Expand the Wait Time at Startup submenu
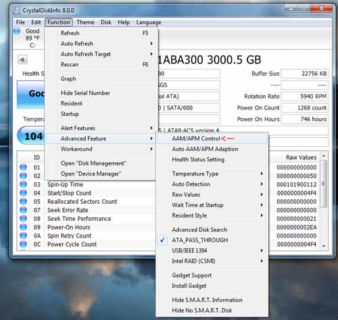Viewport: 338px width, 320px height. 212,205
